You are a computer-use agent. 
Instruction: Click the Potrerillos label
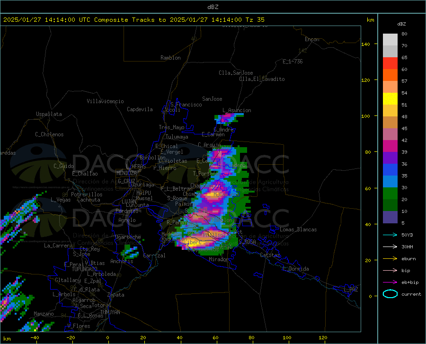(87, 194)
